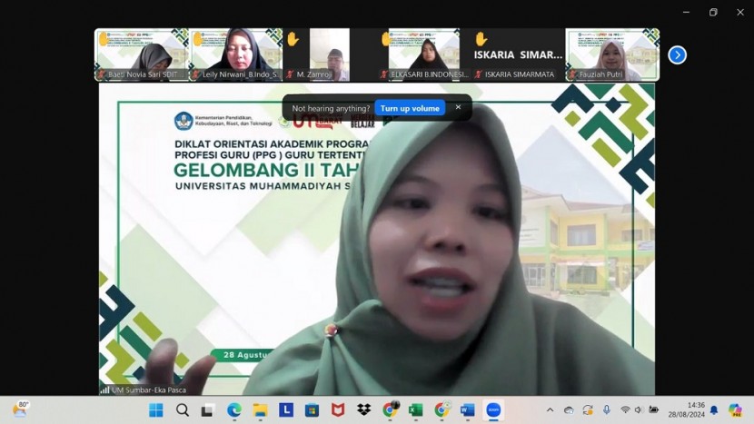Click the Zoom icon on taskbar
Screen dimensions: 754x424
click(x=493, y=410)
